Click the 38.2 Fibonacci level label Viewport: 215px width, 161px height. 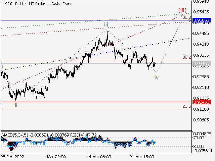(x=187, y=57)
